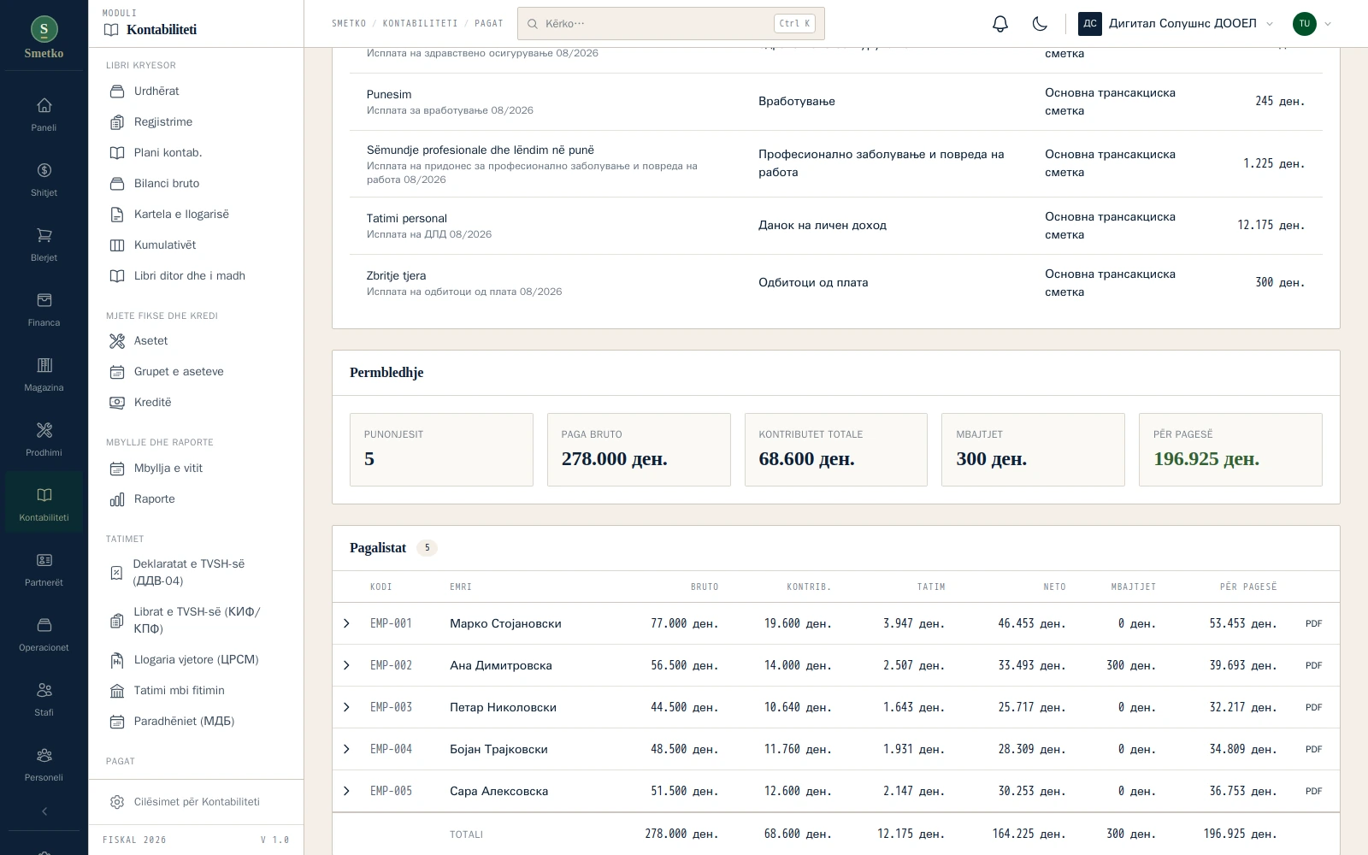
Task: Download PDF for Марко Стојановски
Action: coord(1313,624)
